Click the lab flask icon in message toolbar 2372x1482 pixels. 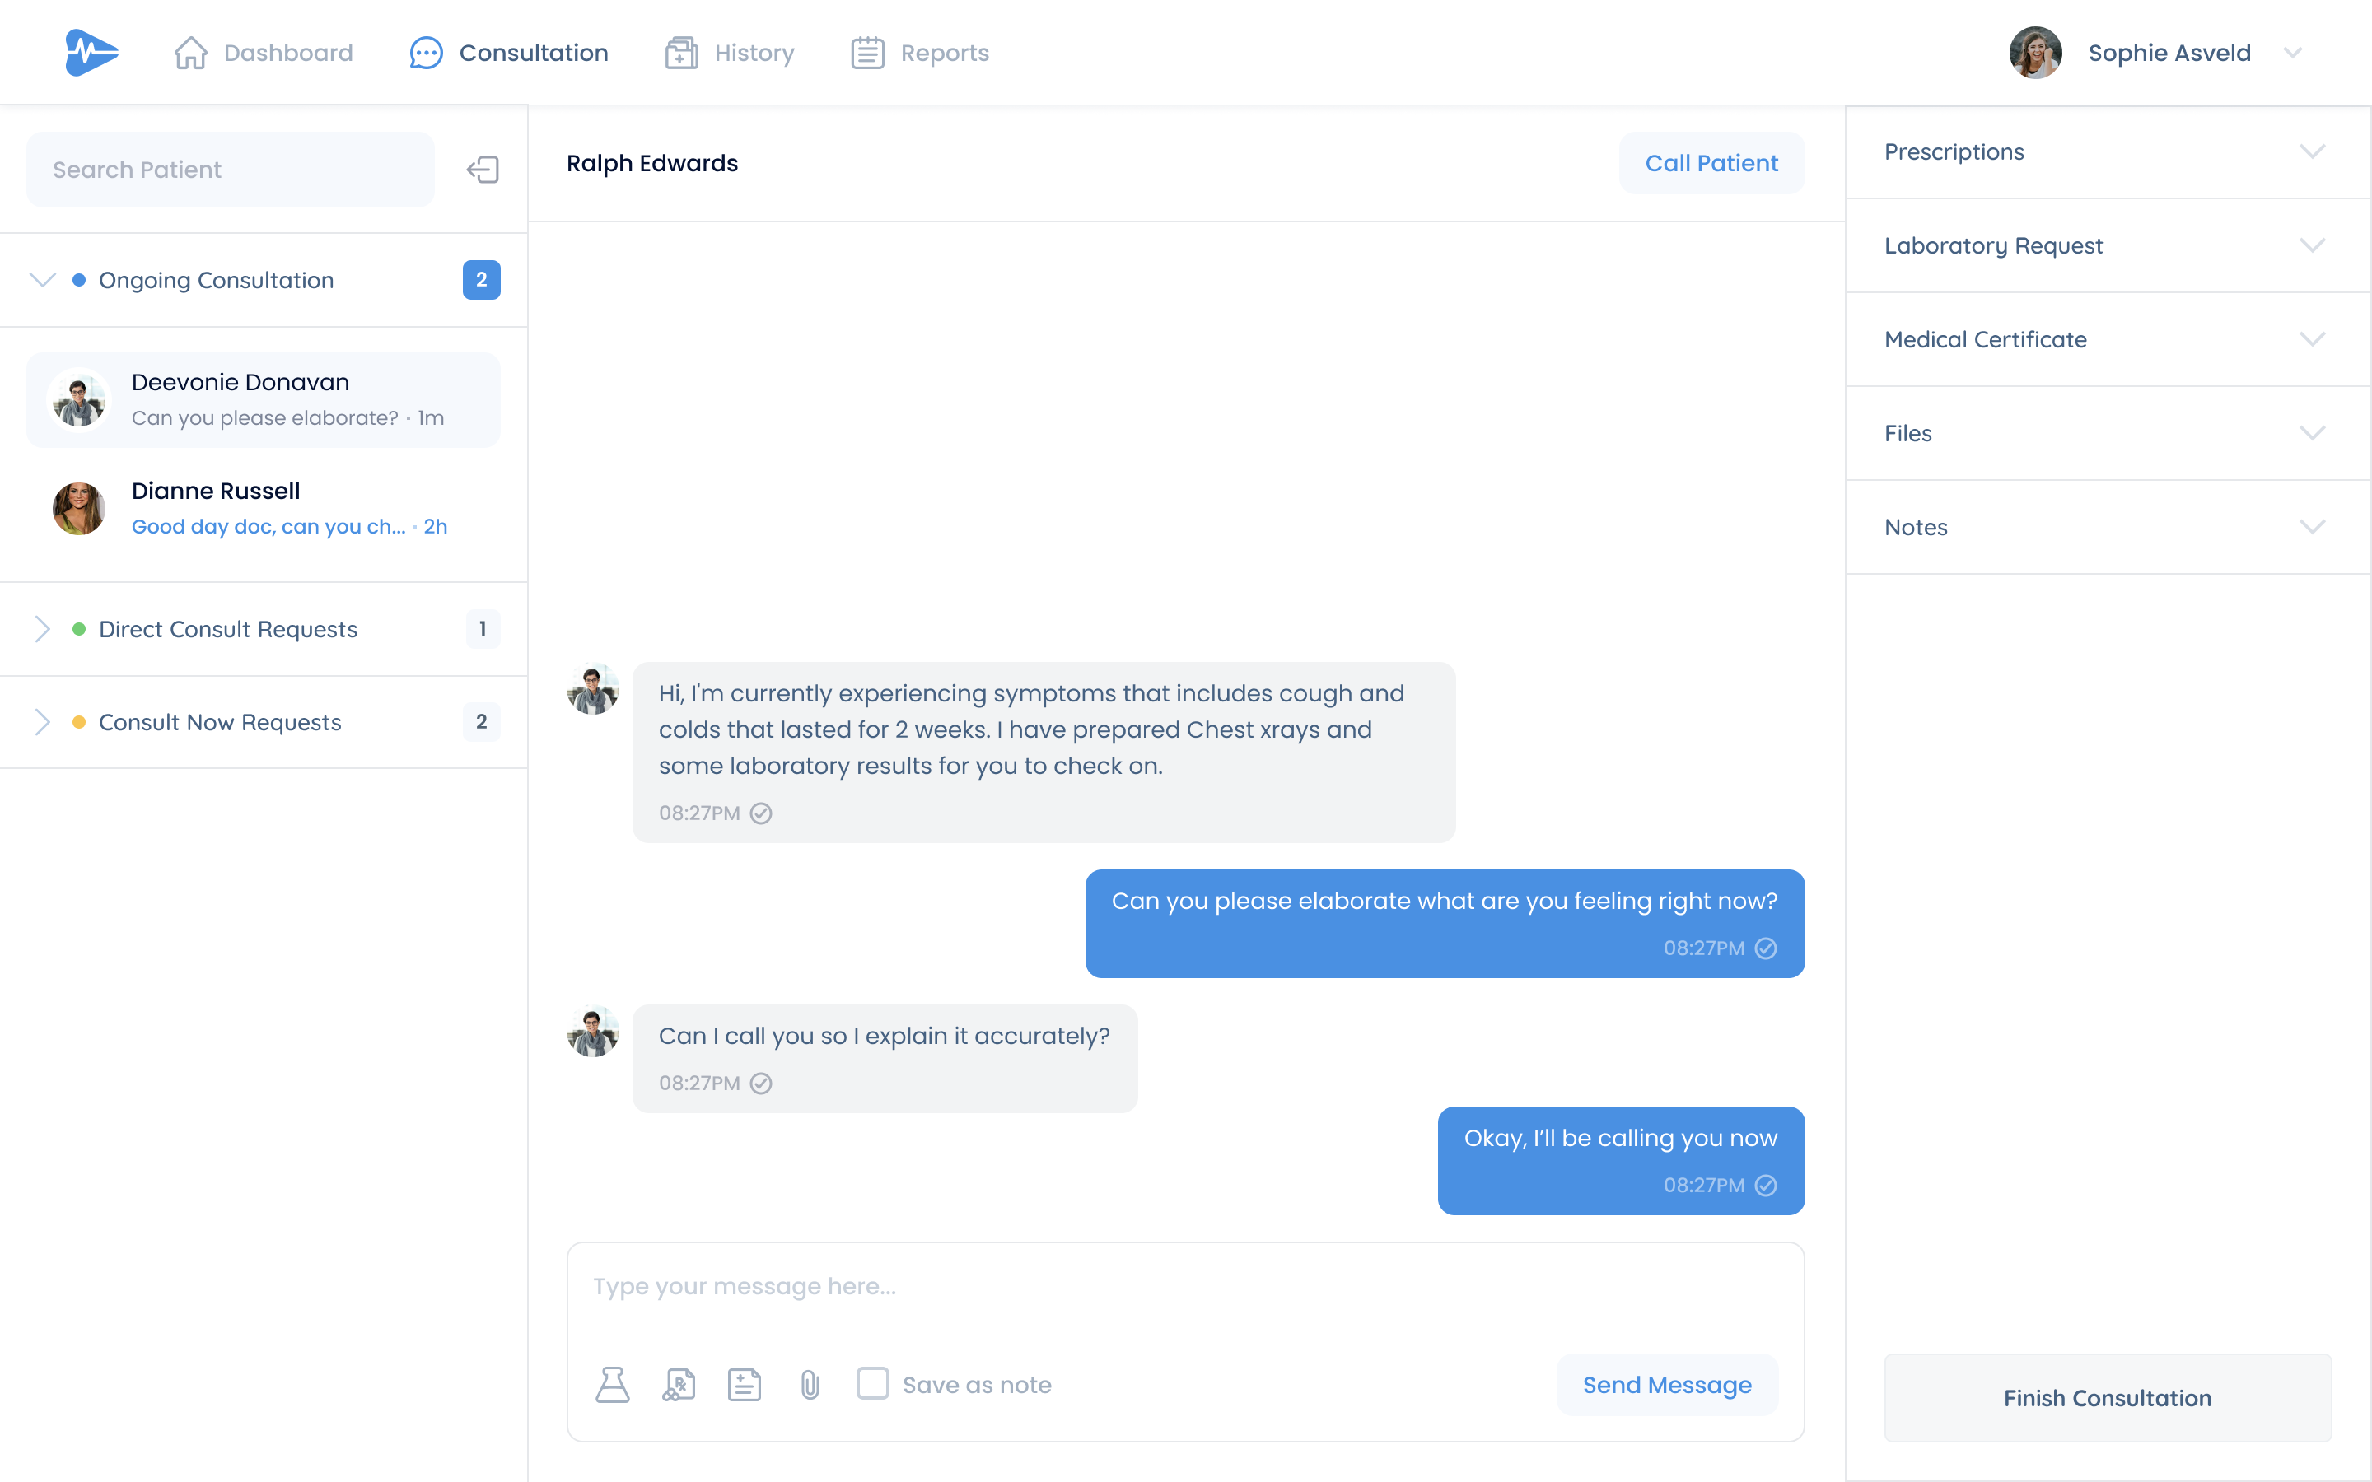[x=613, y=1384]
